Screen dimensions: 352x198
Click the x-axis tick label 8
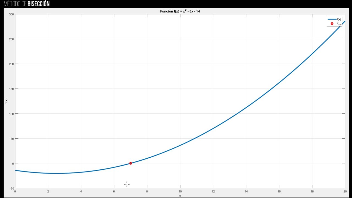point(147,192)
